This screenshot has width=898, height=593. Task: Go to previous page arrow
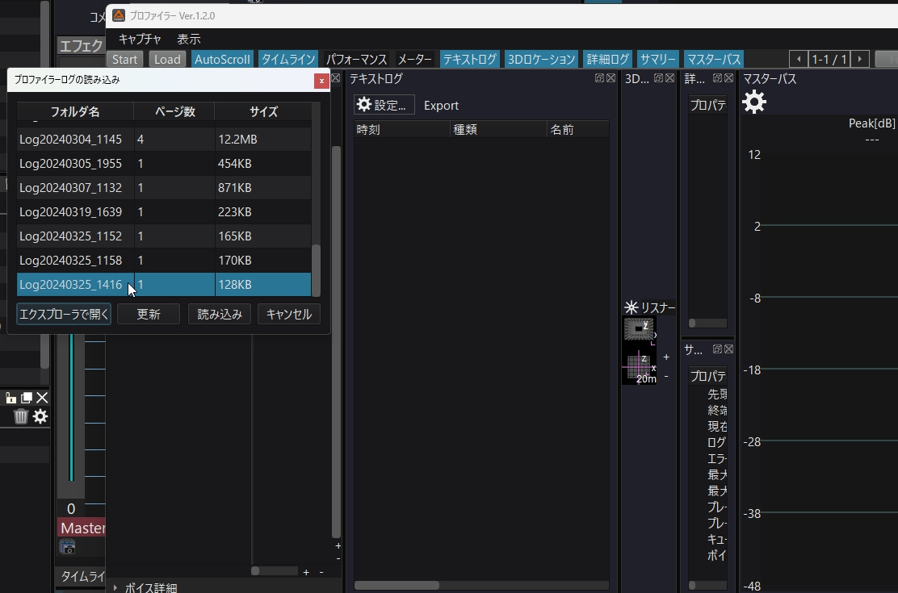(799, 59)
